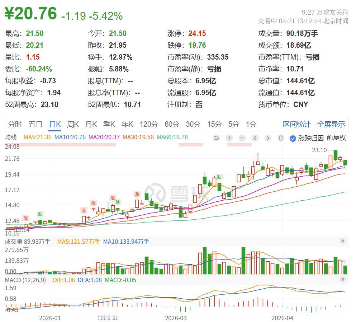The height and width of the screenshot is (322, 356).
Task: Click the 均线 label
Action: pyautogui.click(x=11, y=137)
